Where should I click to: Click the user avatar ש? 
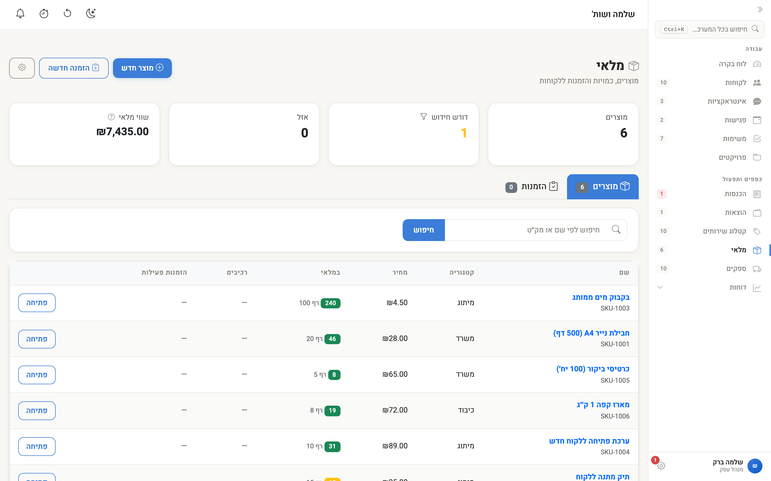point(755,466)
